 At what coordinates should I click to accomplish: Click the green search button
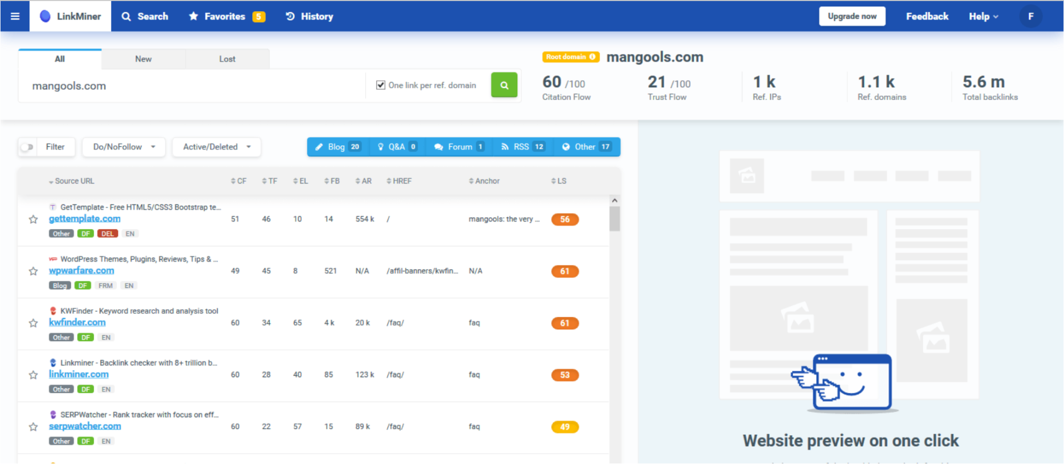click(x=504, y=85)
